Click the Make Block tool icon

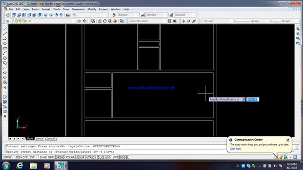(x=5, y=87)
